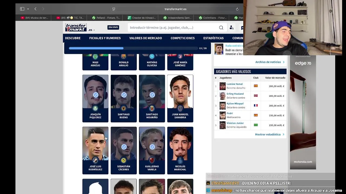Open the Pedri player link
Viewport: 346px width, 194px height.
[x=230, y=113]
